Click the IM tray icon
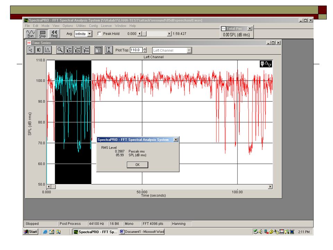 [x=282, y=232]
